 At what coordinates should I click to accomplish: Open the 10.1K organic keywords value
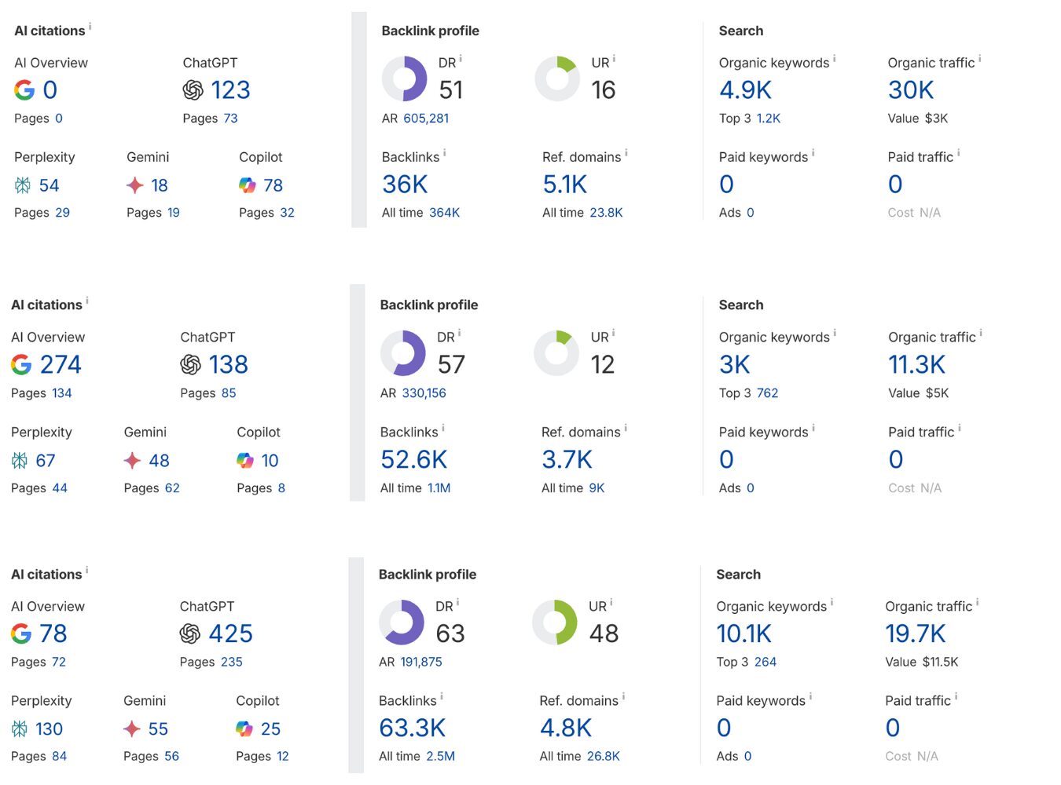coord(743,633)
